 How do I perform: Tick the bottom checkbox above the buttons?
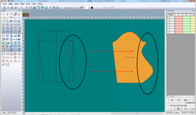[x=169, y=106]
